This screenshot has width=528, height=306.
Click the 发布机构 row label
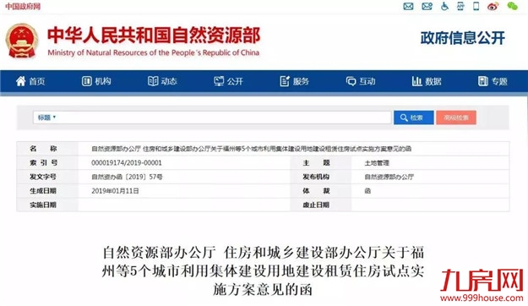[316, 177]
